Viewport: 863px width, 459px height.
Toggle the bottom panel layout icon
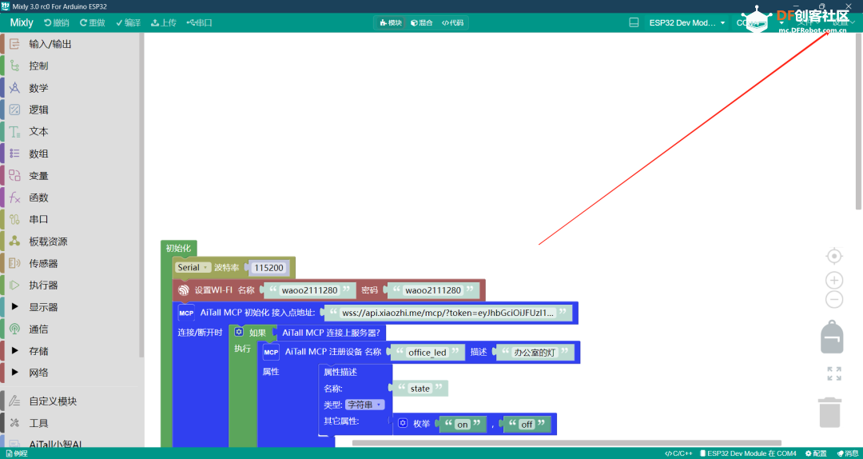point(634,22)
